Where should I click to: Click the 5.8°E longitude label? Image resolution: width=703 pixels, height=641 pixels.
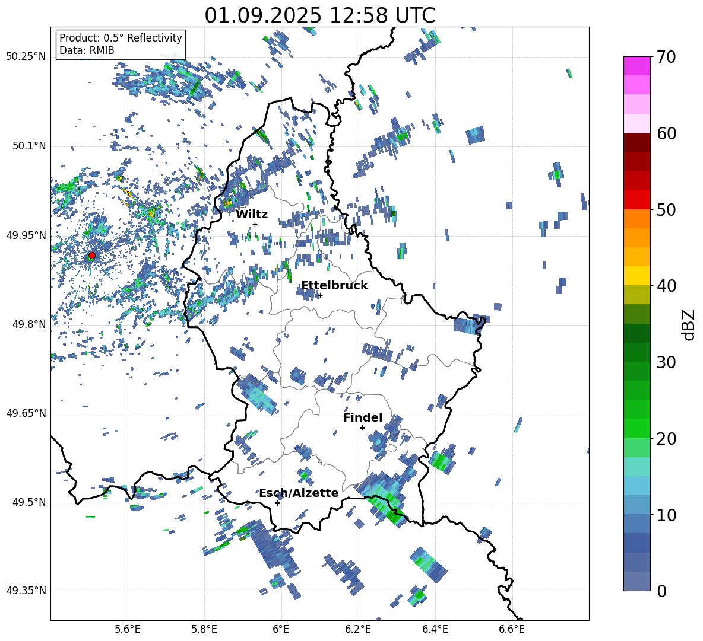click(204, 629)
